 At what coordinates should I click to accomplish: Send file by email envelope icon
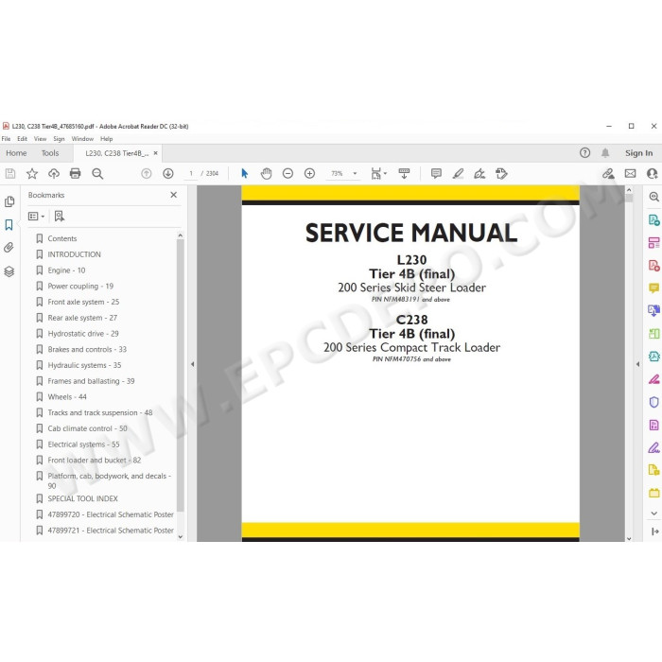click(x=631, y=173)
